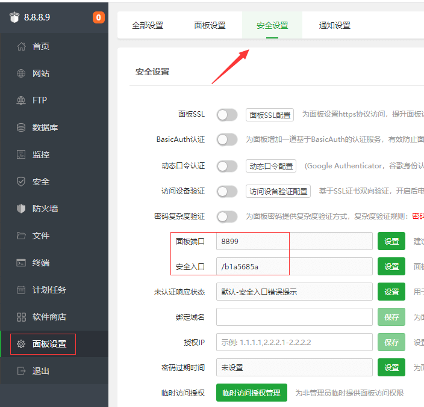
Task: Click the 授权IP input field
Action: (294, 342)
